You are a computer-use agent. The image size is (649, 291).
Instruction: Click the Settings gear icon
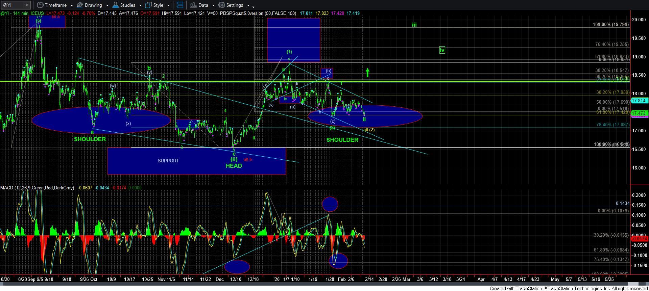pyautogui.click(x=222, y=5)
